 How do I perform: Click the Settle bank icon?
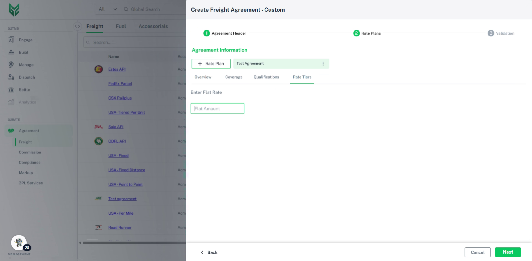coord(11,90)
